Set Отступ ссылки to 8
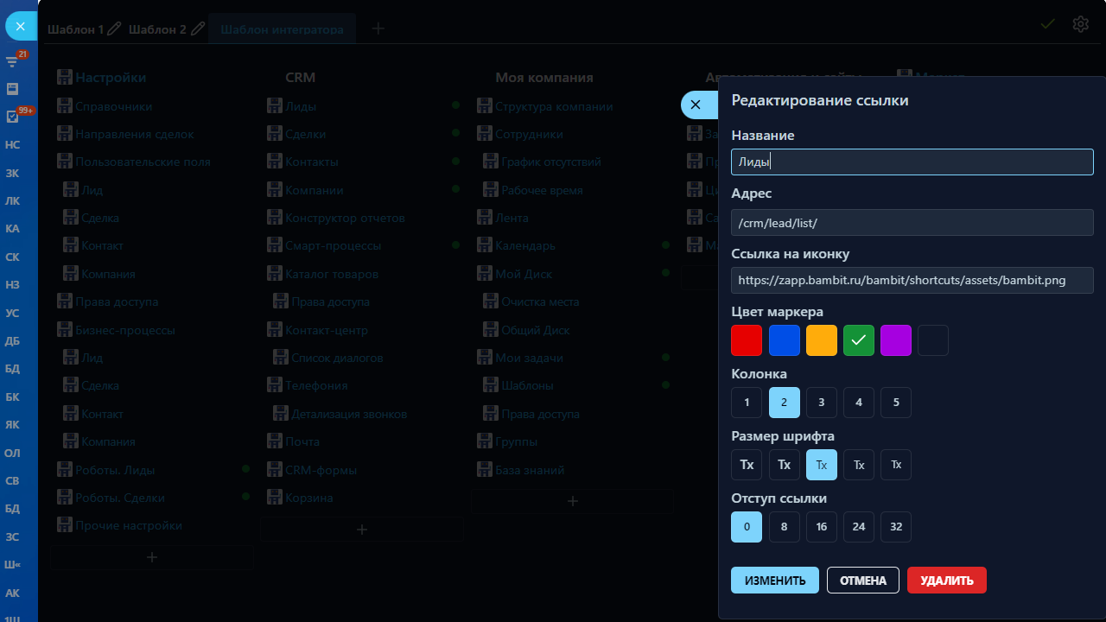The image size is (1106, 622). tap(784, 527)
